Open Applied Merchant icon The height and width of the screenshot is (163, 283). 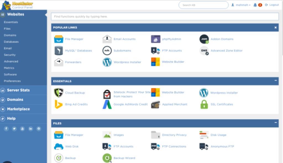click(x=155, y=104)
